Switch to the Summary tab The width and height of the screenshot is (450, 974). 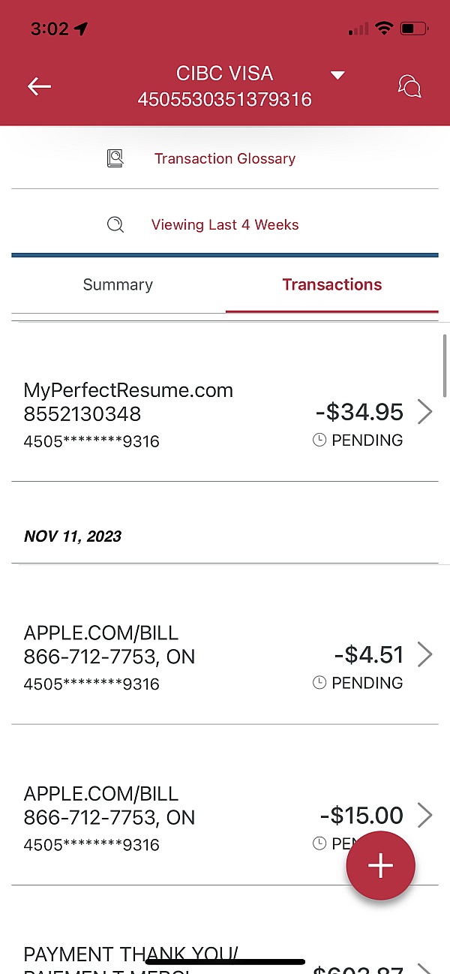118,284
